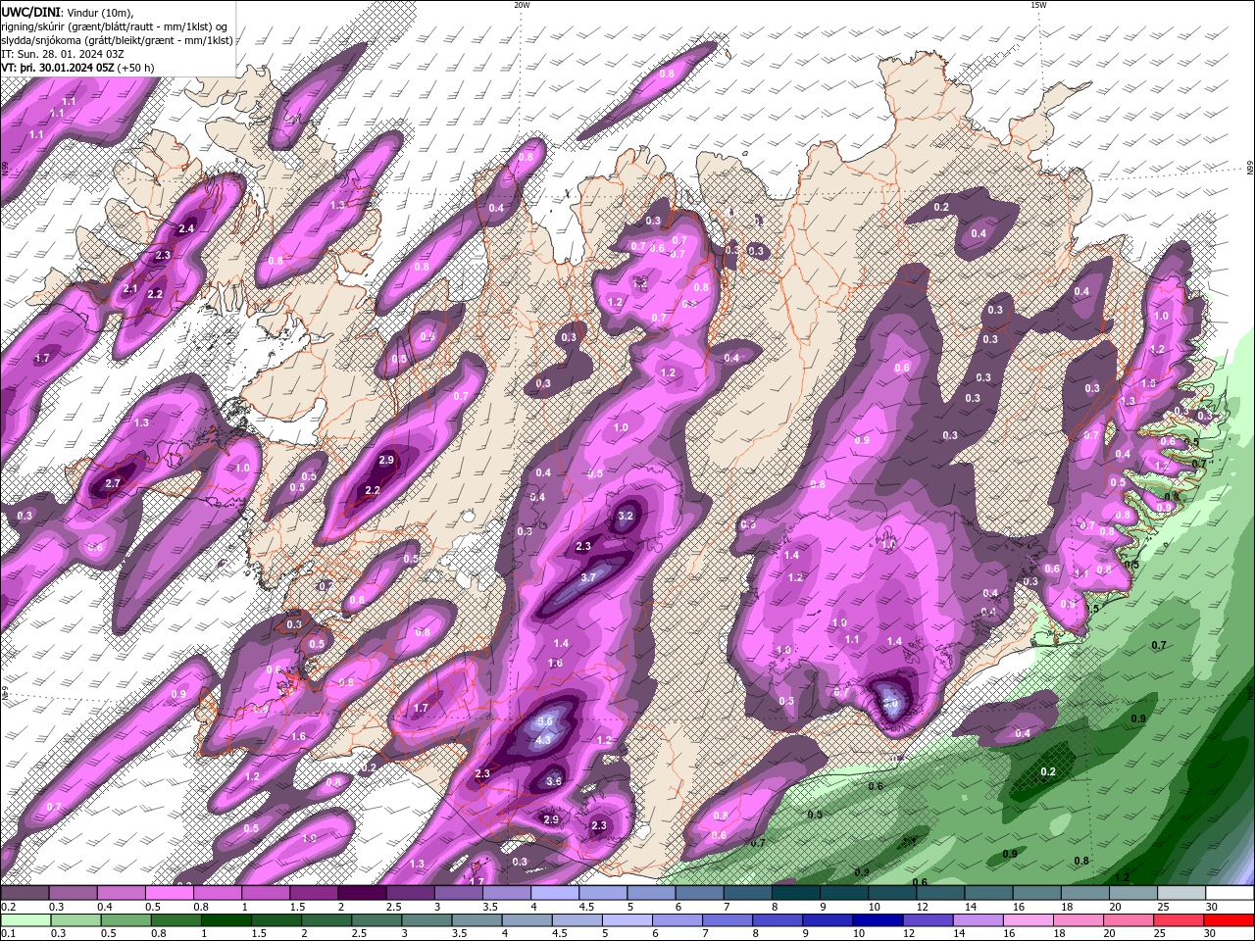This screenshot has width=1255, height=941.
Task: Click the 3.2 snowfall value on the map
Action: point(627,516)
